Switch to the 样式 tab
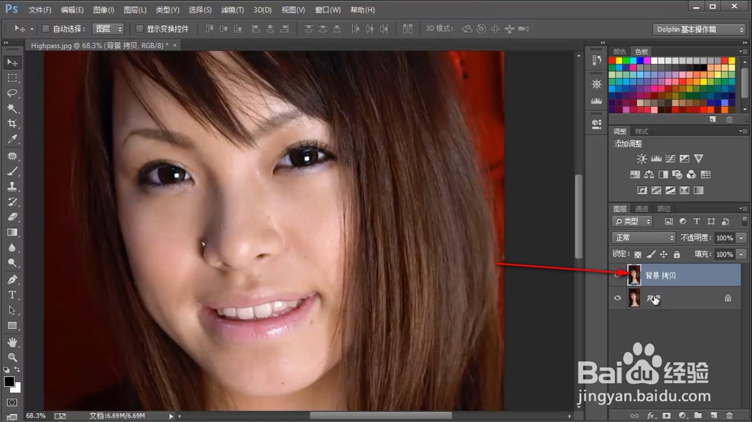The width and height of the screenshot is (752, 422). coord(641,131)
